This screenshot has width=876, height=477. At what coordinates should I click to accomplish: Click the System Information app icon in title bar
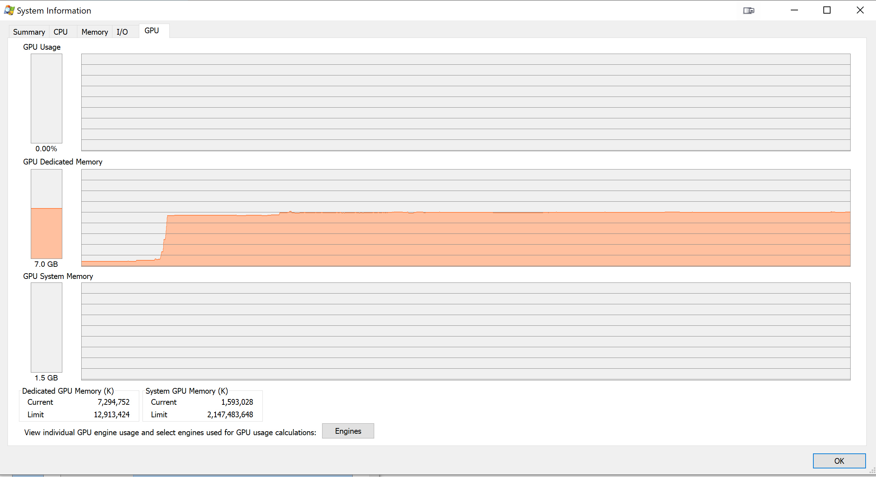(x=9, y=10)
